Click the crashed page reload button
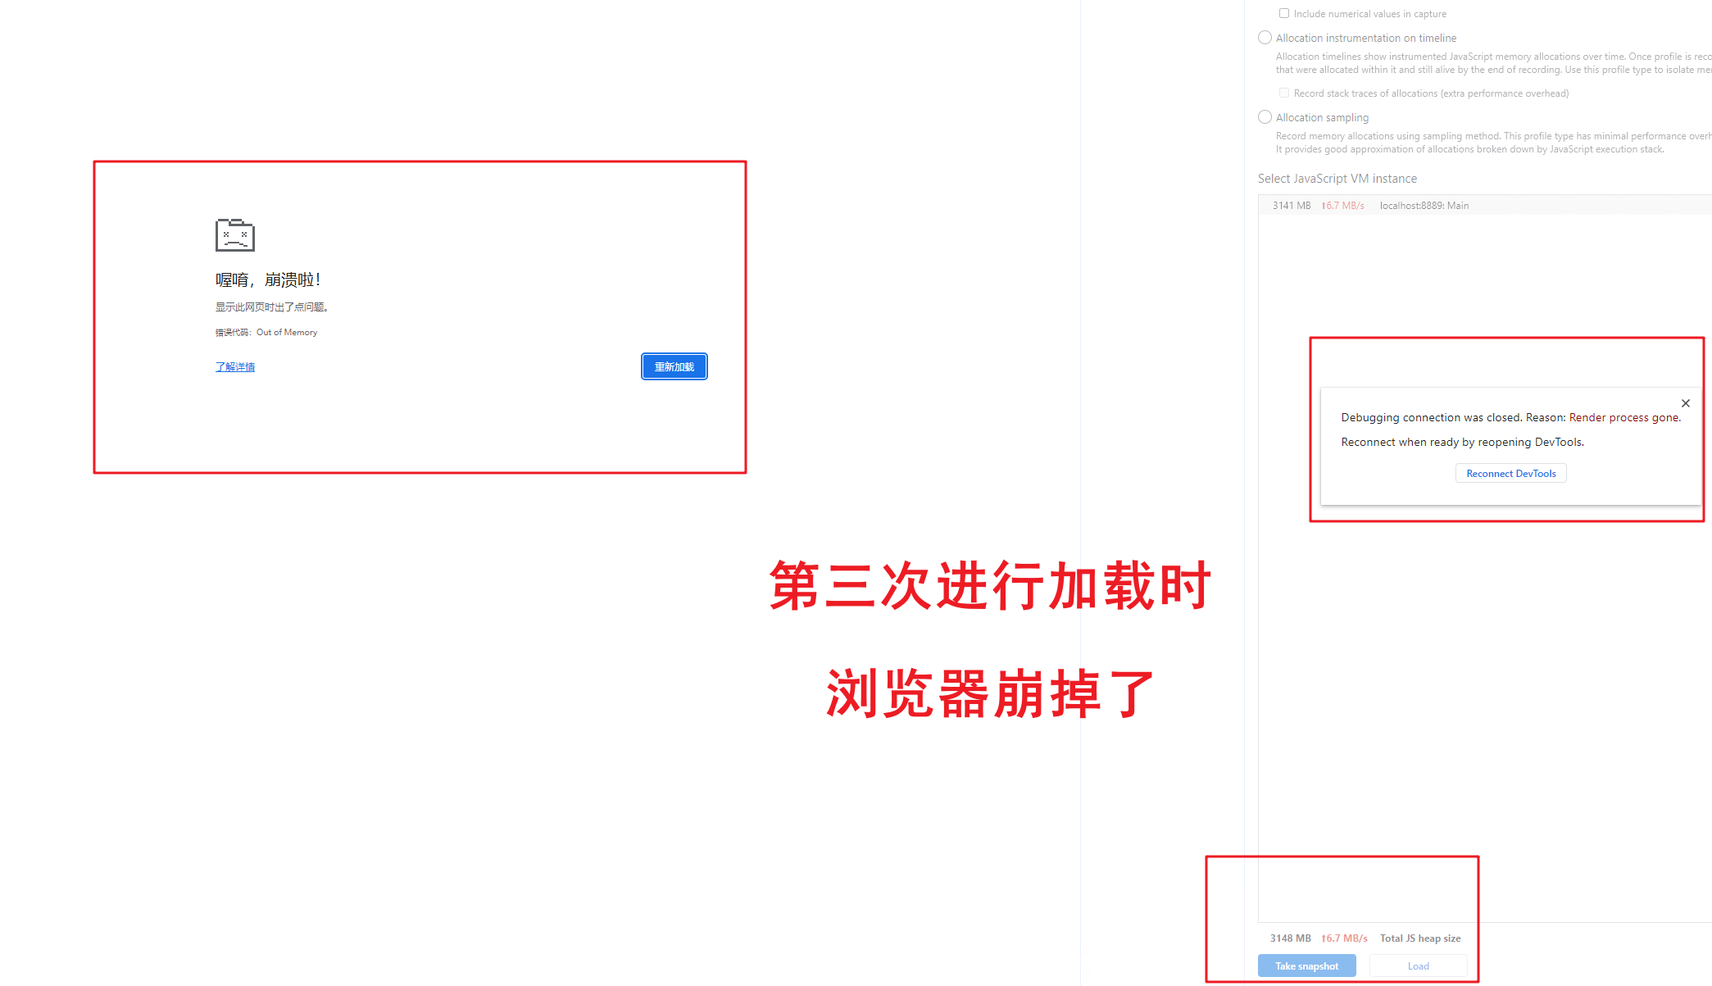This screenshot has height=986, width=1712. click(x=675, y=366)
